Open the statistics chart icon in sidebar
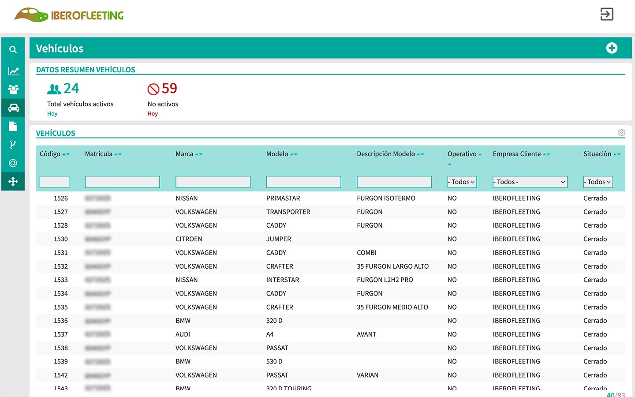The height and width of the screenshot is (397, 635). click(x=13, y=71)
